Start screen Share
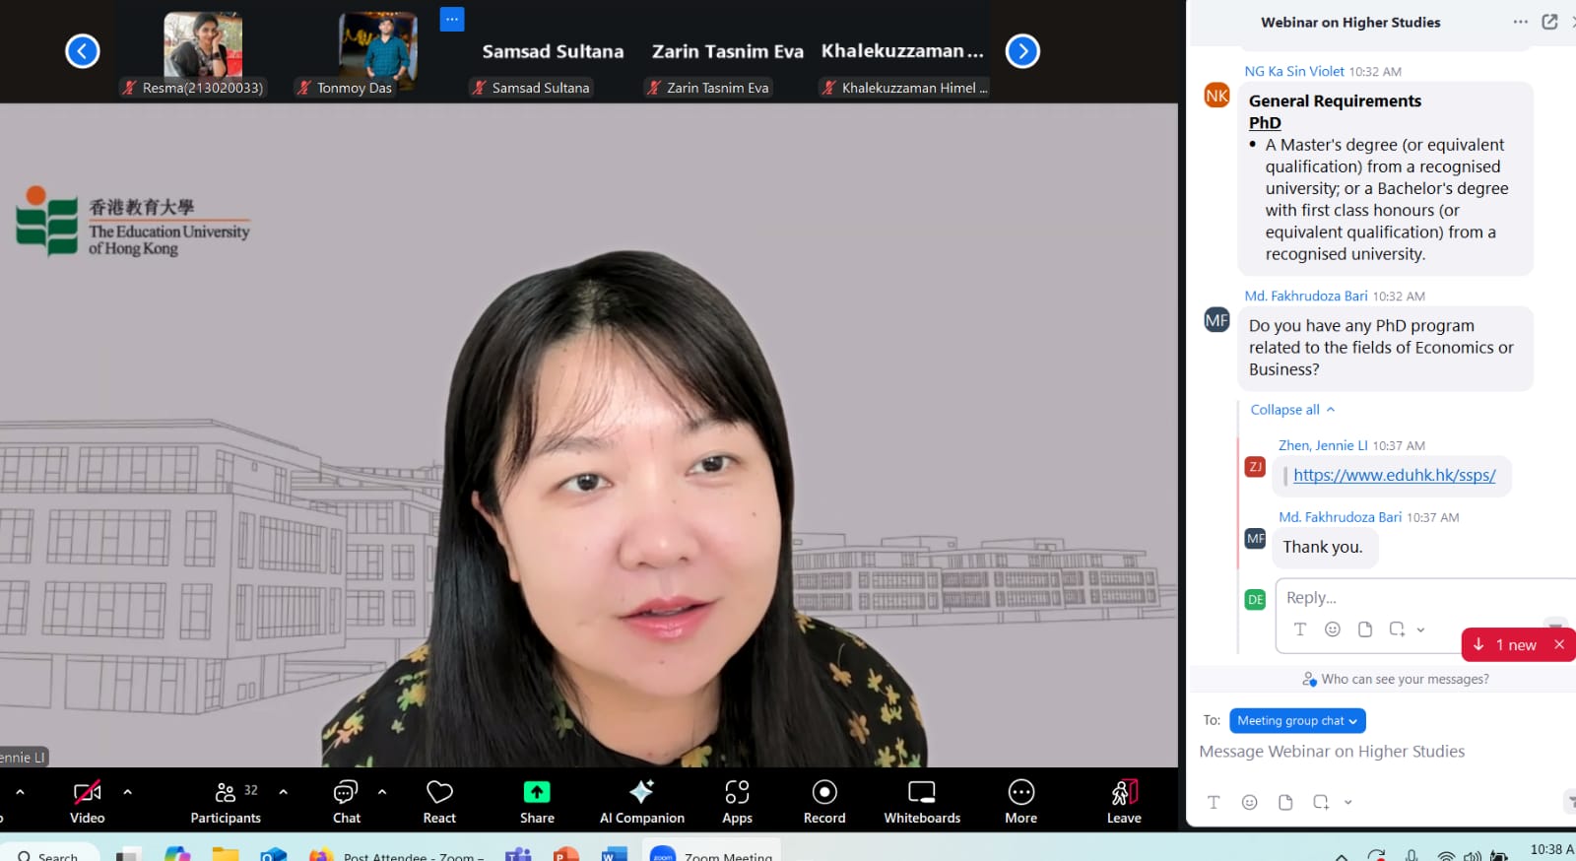This screenshot has width=1576, height=861. [x=537, y=802]
